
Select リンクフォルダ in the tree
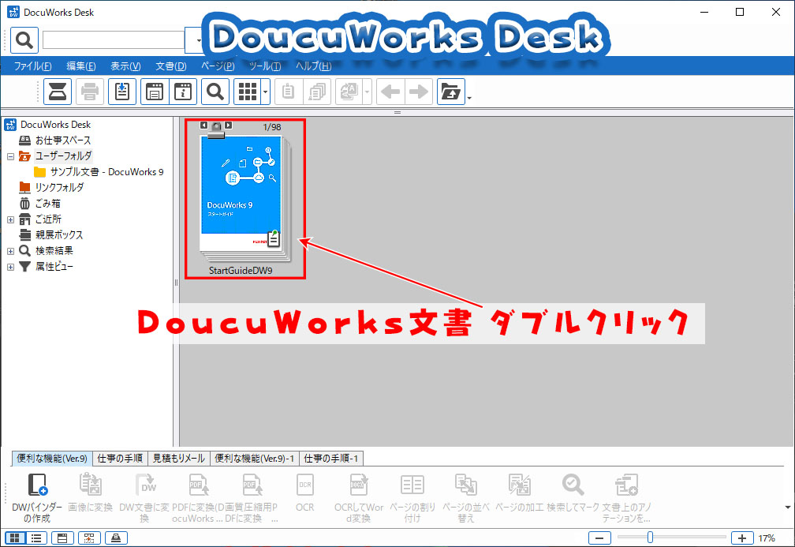[x=59, y=188]
